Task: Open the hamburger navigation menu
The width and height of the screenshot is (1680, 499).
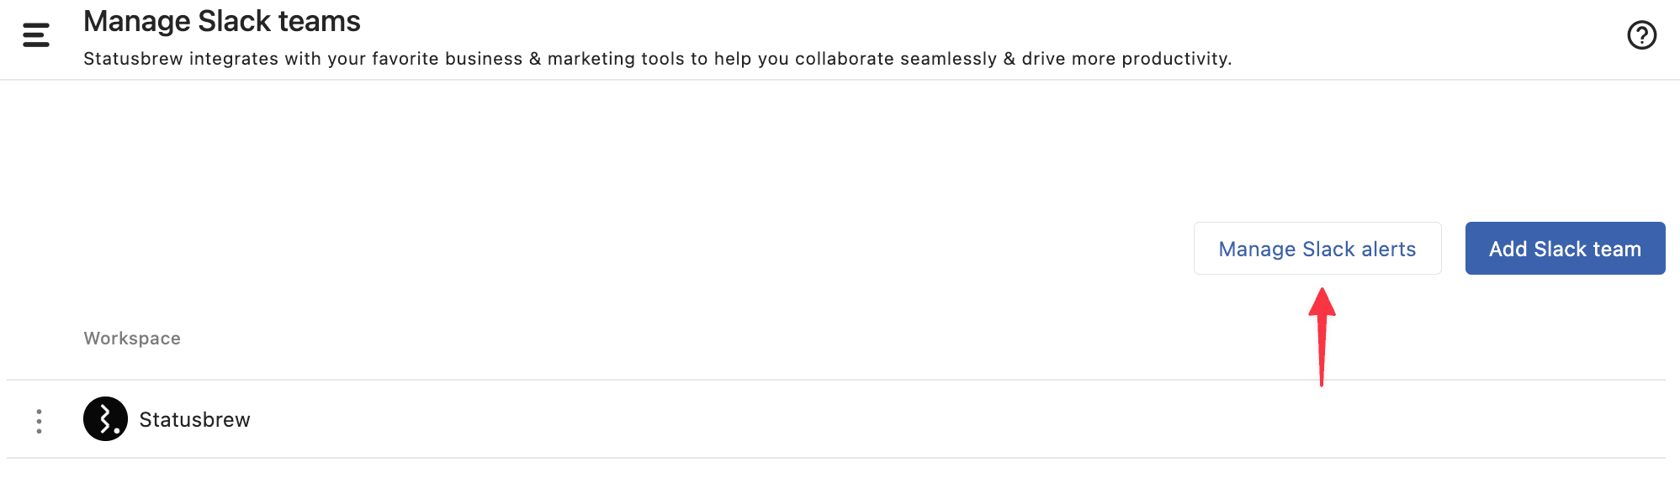Action: [35, 34]
